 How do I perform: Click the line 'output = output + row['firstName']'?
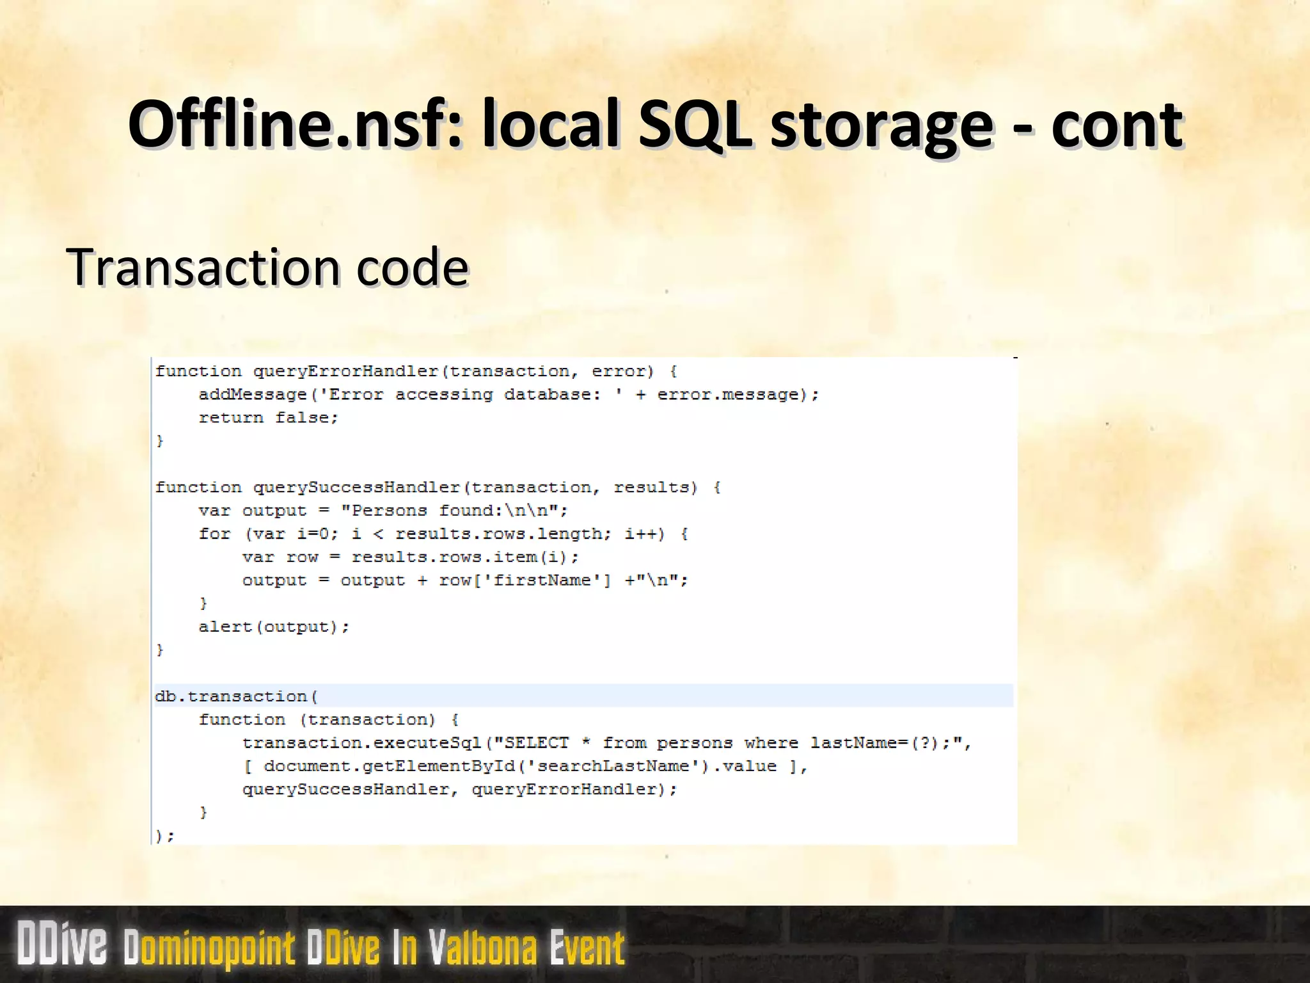click(x=465, y=580)
